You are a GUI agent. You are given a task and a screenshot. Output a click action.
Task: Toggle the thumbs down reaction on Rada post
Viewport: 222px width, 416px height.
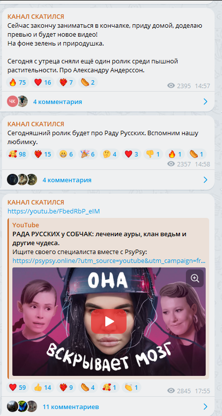(x=153, y=154)
